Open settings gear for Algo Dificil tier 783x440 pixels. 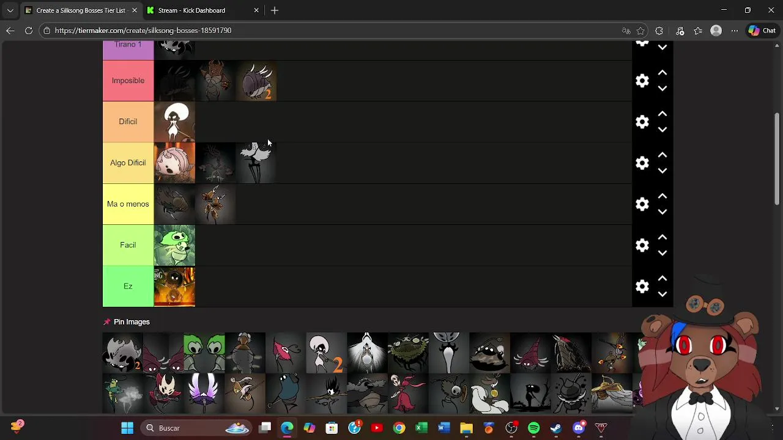click(642, 163)
